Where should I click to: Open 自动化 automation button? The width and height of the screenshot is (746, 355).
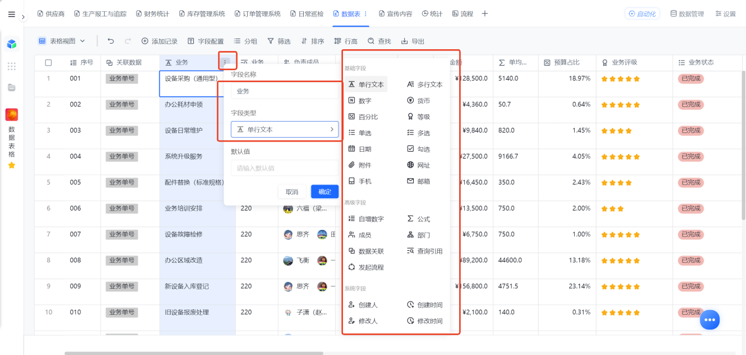(642, 14)
